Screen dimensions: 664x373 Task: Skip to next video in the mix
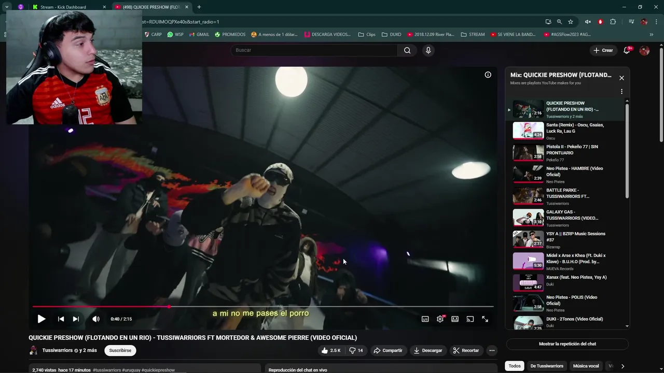76,319
